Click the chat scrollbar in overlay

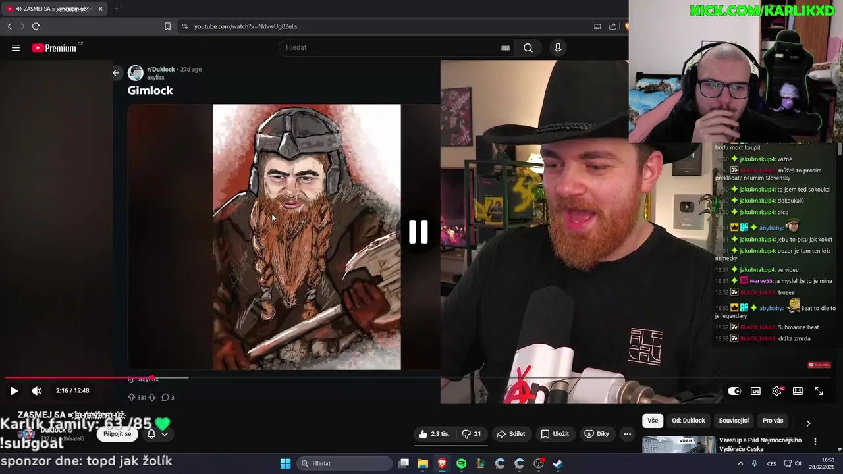tap(840, 150)
